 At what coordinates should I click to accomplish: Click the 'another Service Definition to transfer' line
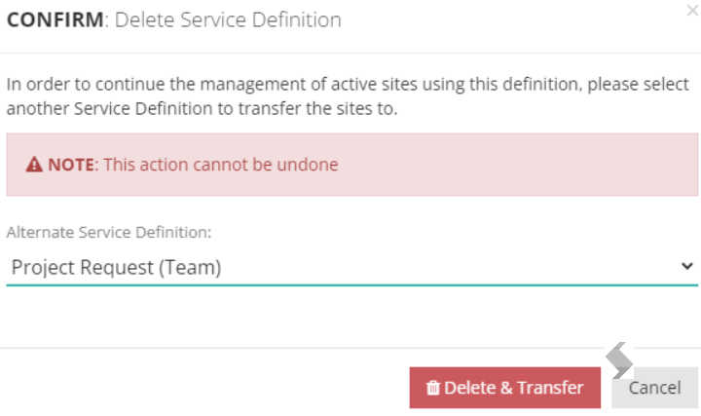pos(202,108)
